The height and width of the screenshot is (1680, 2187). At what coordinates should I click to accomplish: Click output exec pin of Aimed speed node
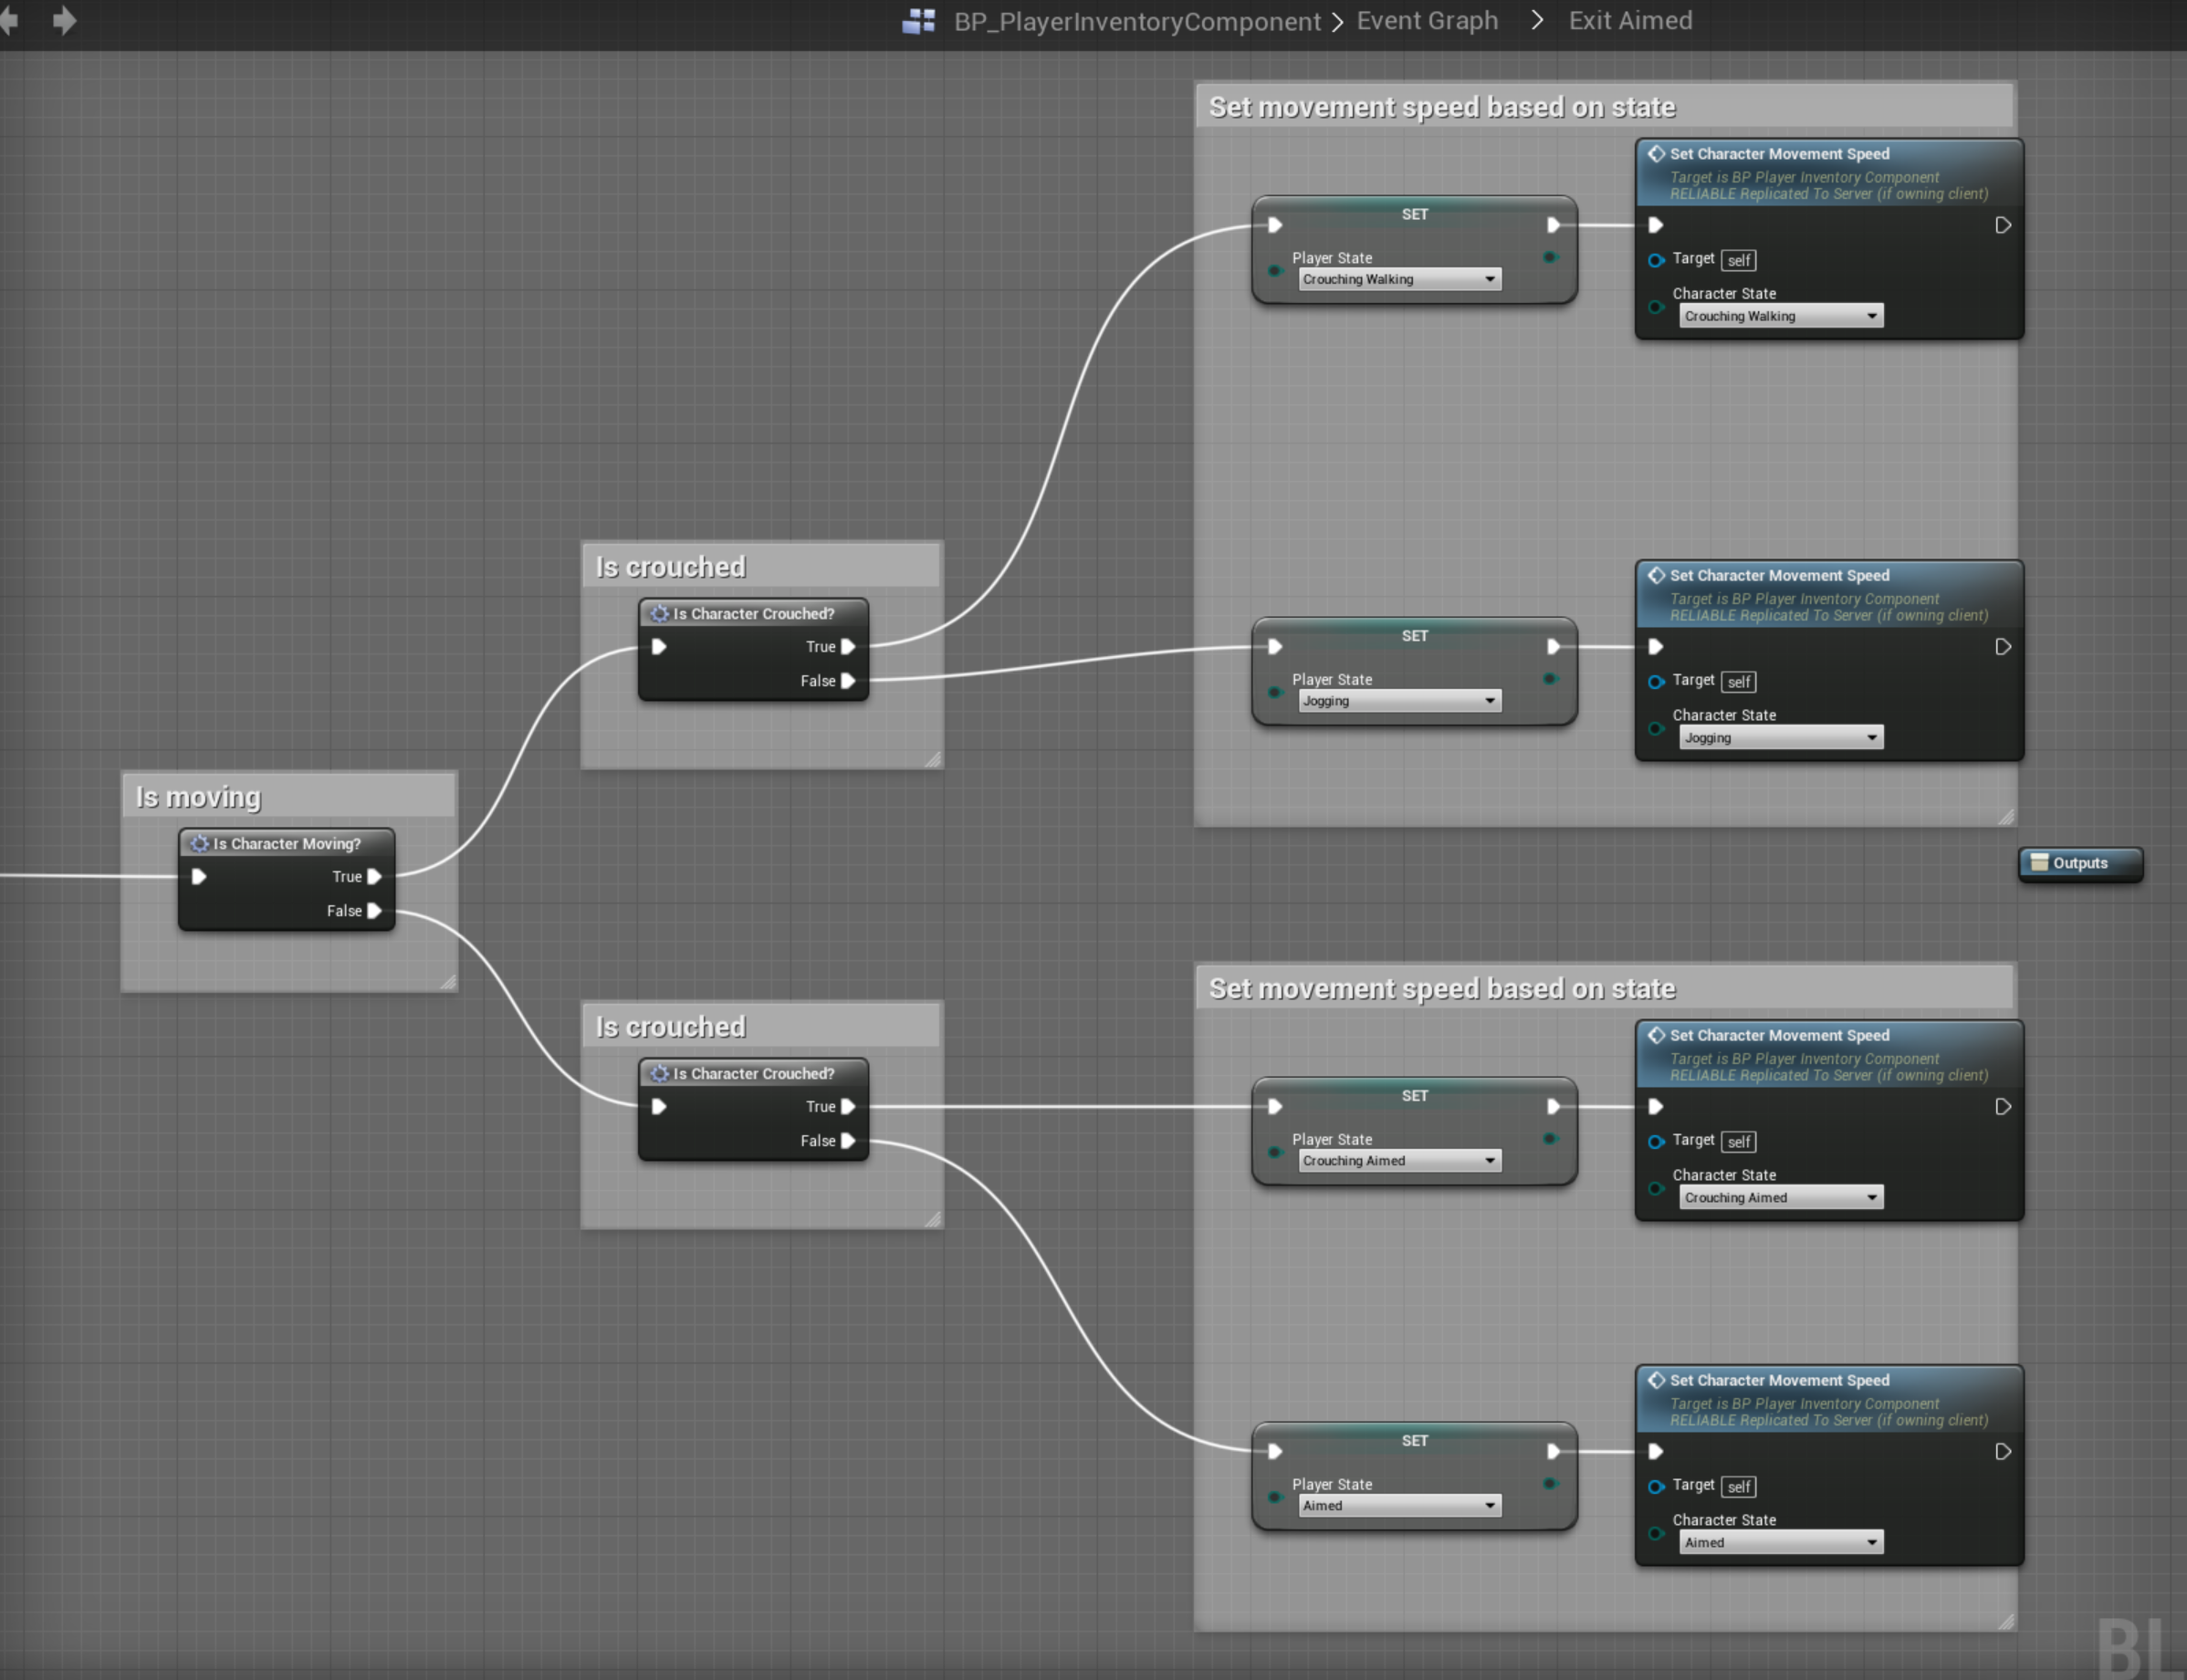click(x=2003, y=1452)
